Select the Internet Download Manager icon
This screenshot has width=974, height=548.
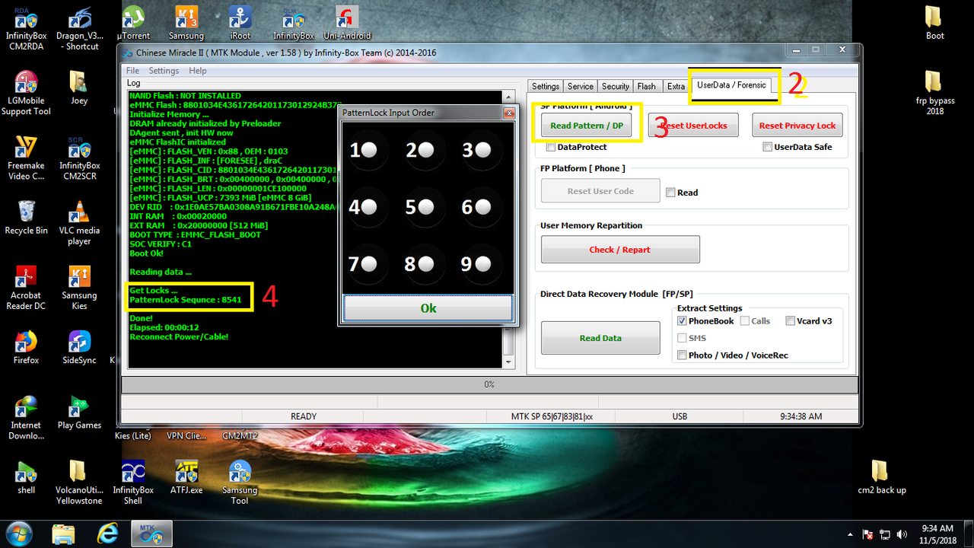tap(26, 418)
